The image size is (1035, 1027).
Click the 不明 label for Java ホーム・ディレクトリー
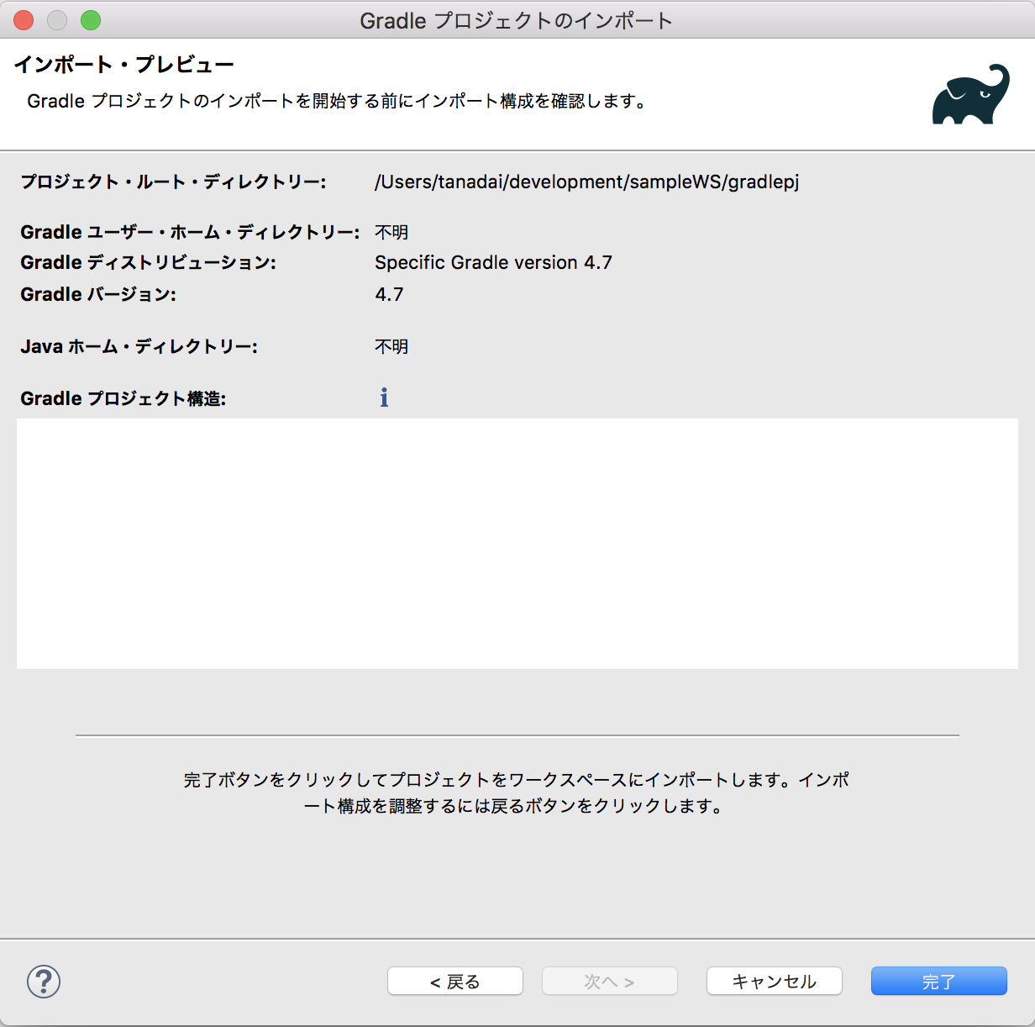[391, 346]
